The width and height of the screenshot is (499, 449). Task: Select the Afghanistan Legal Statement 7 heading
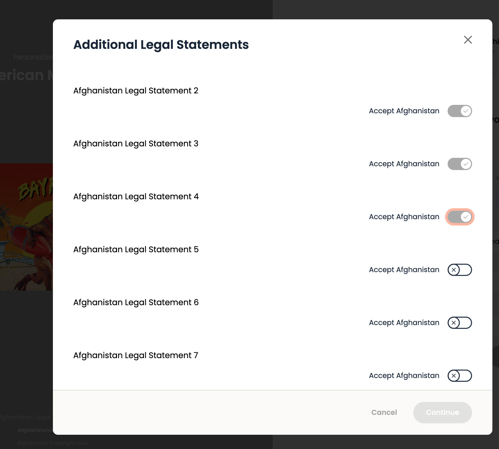click(x=136, y=355)
